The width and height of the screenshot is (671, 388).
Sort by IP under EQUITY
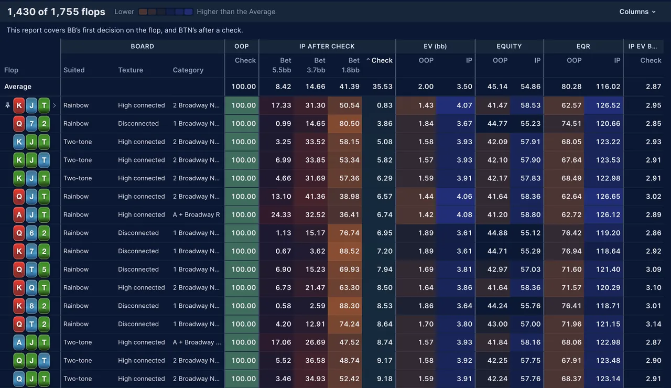pos(537,60)
